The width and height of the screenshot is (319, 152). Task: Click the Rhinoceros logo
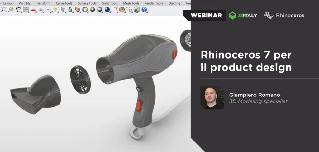click(284, 16)
